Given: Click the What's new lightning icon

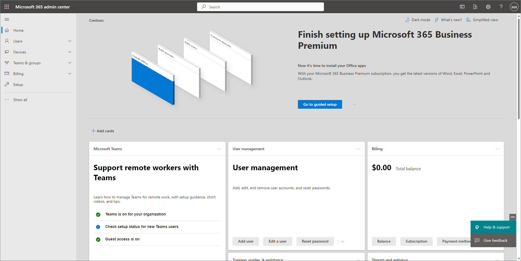Looking at the screenshot, I should click(x=437, y=20).
